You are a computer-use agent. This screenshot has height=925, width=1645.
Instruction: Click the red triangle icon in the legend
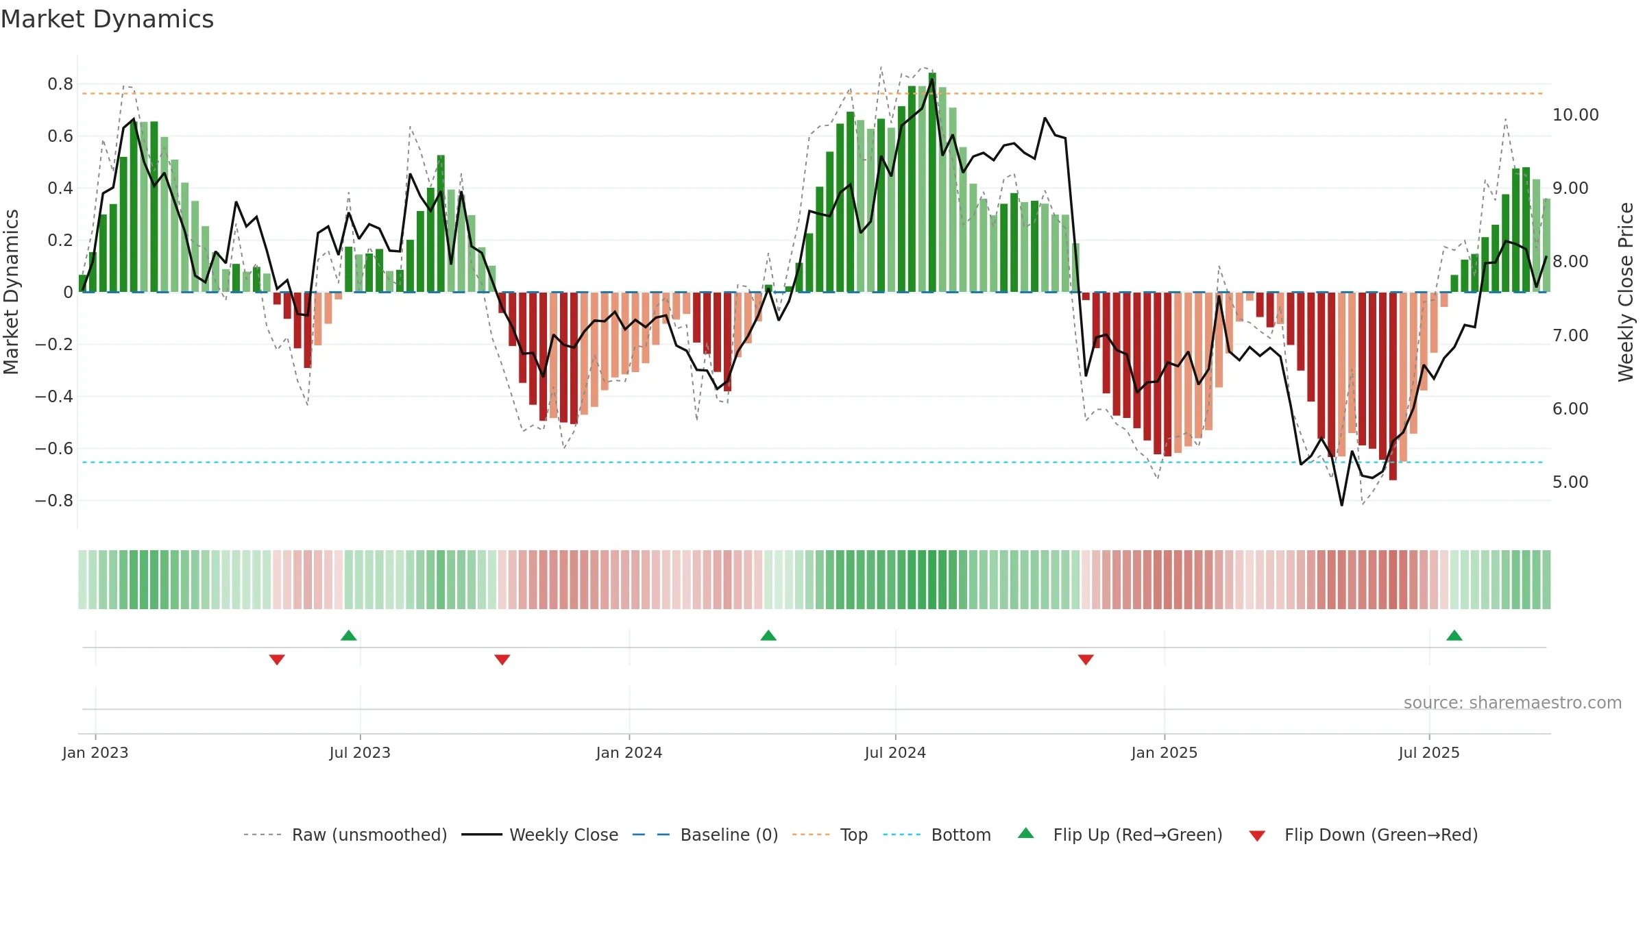pyautogui.click(x=1257, y=836)
